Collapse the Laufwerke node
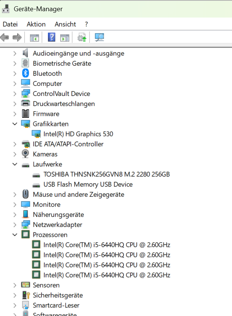This screenshot has height=316, width=232. click(x=15, y=164)
